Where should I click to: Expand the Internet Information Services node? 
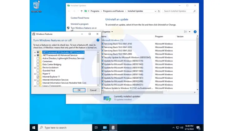pos(35,80)
